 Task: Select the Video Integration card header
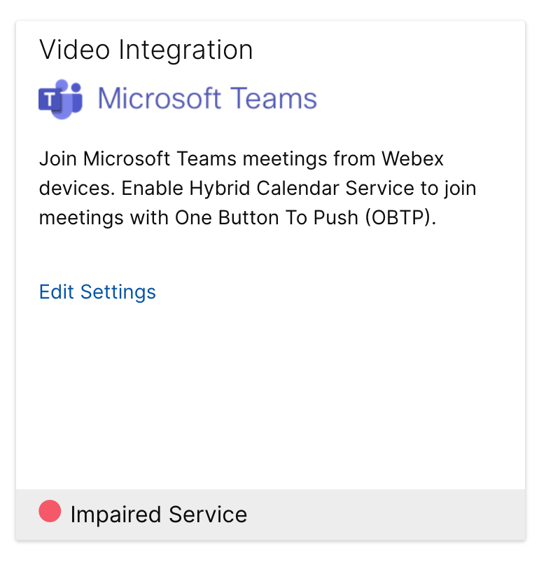(147, 50)
